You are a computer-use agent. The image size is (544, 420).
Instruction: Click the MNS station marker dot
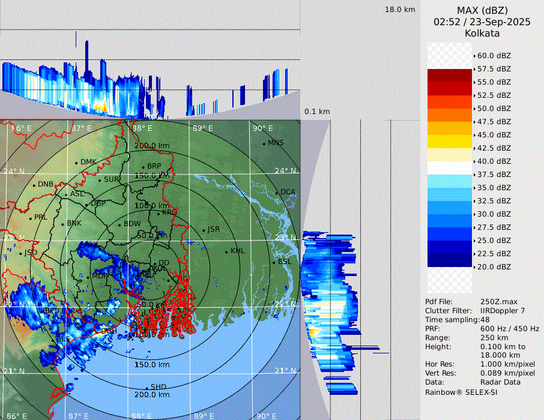pyautogui.click(x=264, y=143)
